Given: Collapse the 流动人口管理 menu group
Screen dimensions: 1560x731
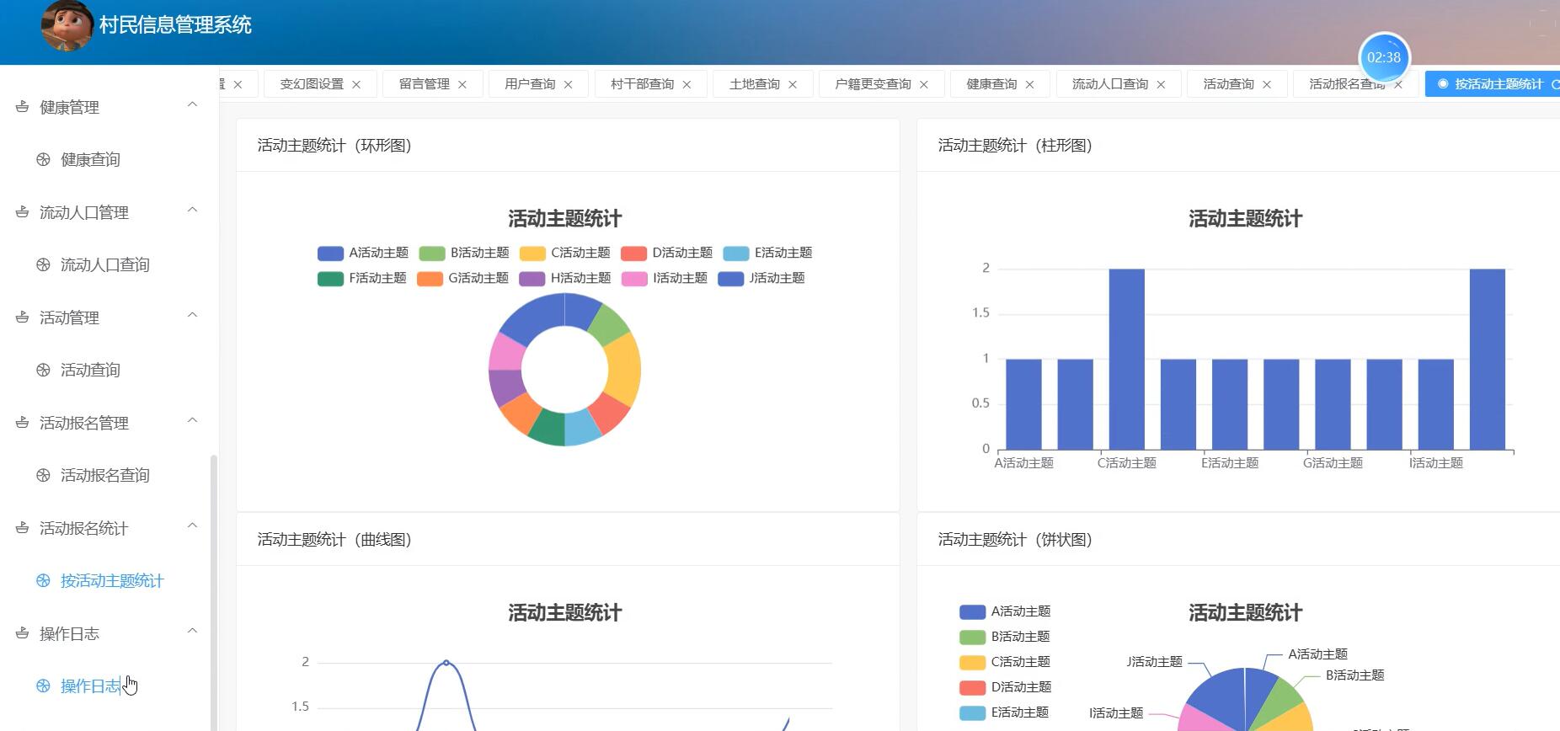Looking at the screenshot, I should pos(192,210).
